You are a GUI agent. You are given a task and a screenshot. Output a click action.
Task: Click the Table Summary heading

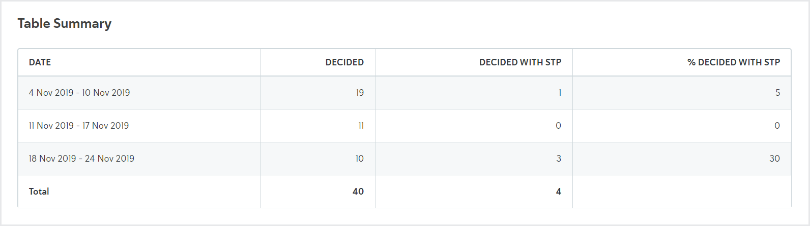65,23
